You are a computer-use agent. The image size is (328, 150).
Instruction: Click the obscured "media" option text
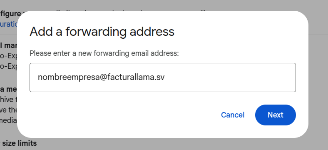coord(9,120)
